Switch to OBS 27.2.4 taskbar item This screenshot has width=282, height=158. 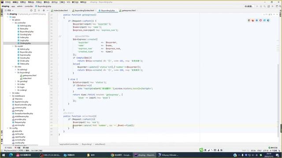(50, 155)
